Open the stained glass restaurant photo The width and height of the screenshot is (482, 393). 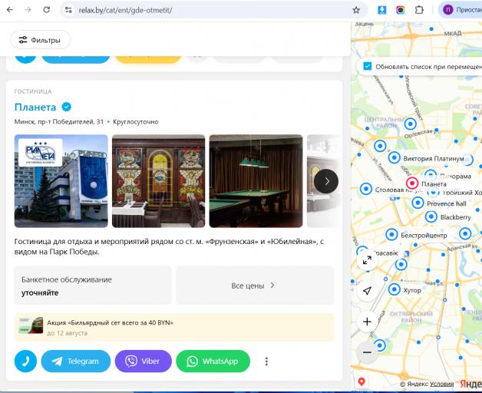tap(158, 181)
